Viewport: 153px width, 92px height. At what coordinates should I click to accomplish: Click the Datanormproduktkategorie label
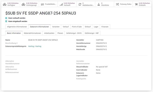[16, 46]
